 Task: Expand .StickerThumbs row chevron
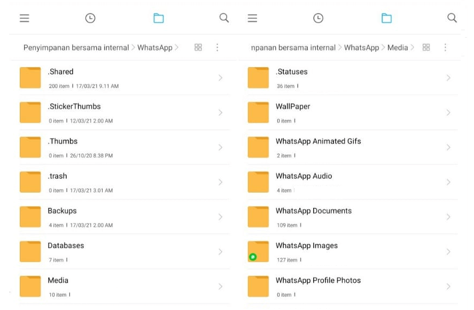(220, 113)
